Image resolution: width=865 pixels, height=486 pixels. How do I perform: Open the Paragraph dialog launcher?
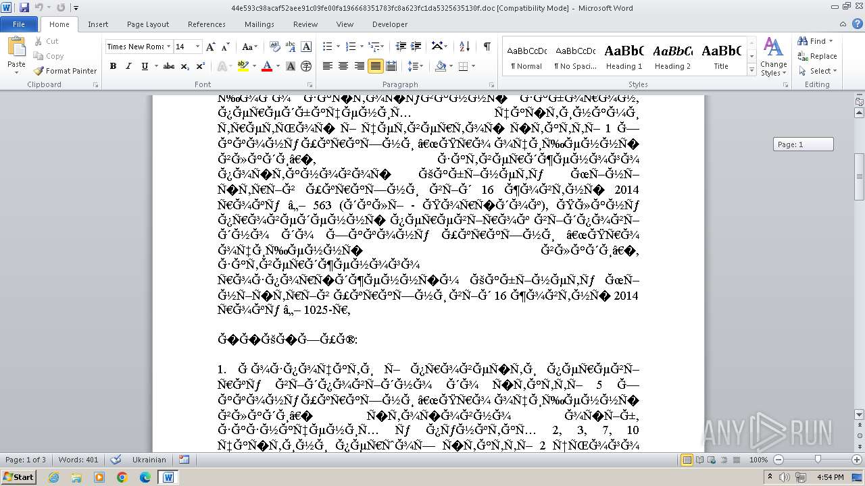pyautogui.click(x=492, y=85)
